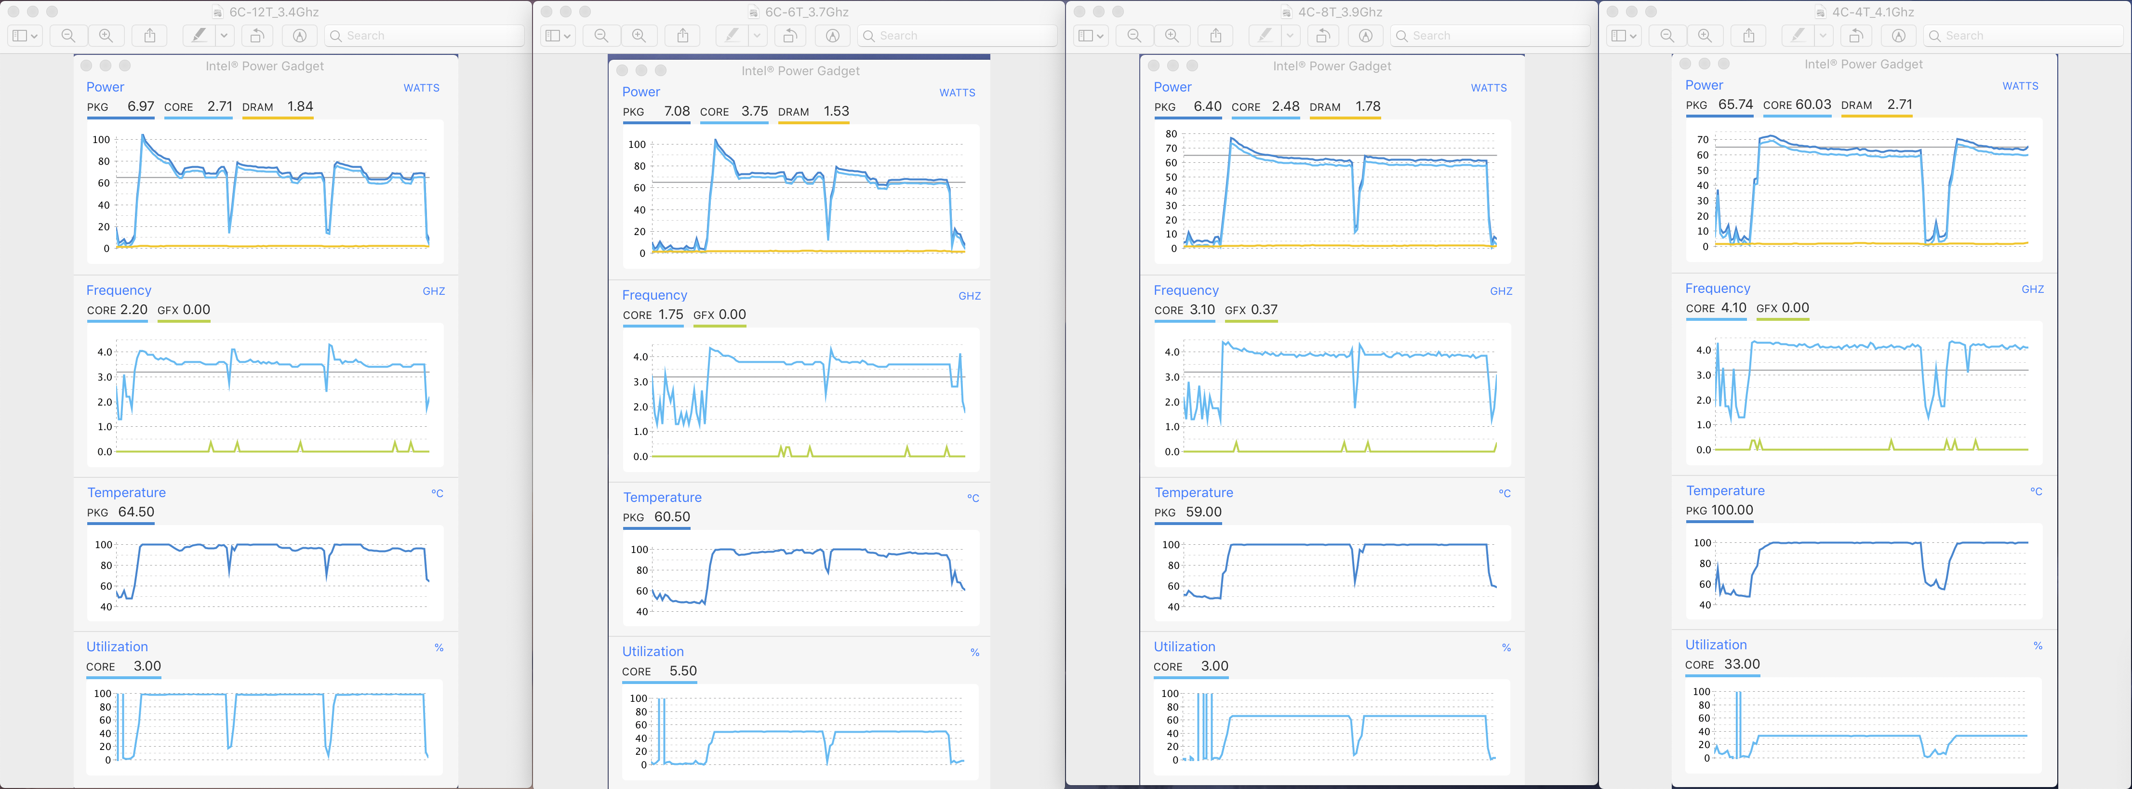Click PKG temperature value 100.00 in 4C-4T window
Viewport: 2132px width, 789px height.
(x=1732, y=510)
